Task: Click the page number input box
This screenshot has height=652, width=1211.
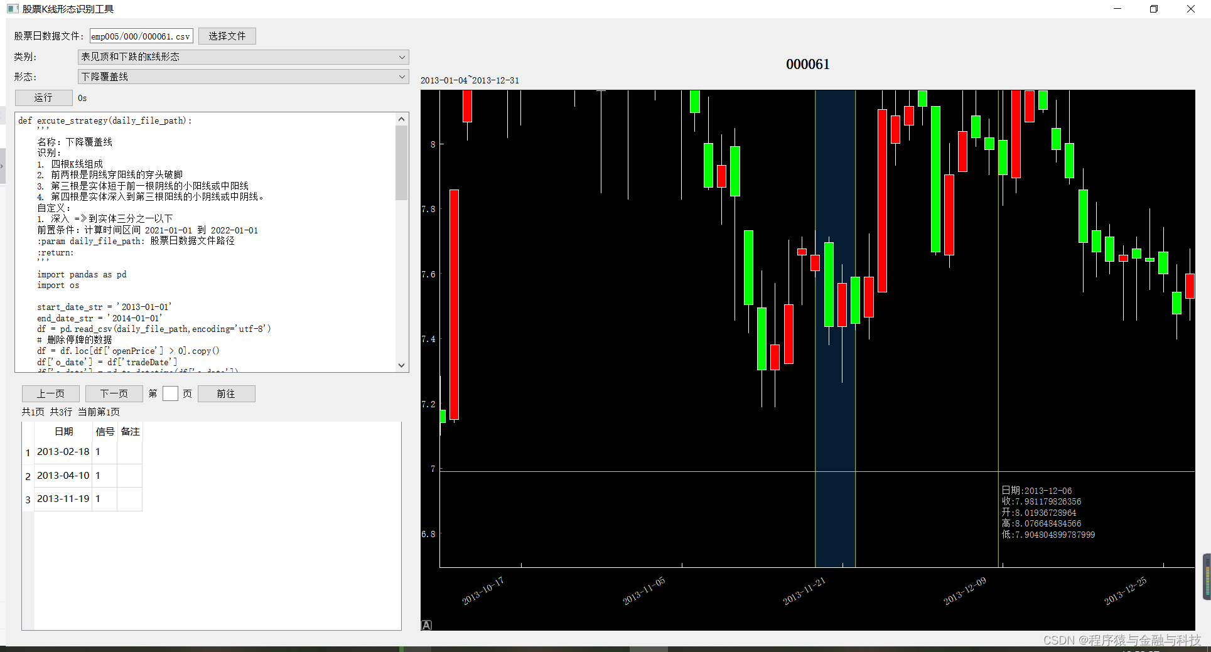Action: (x=170, y=393)
